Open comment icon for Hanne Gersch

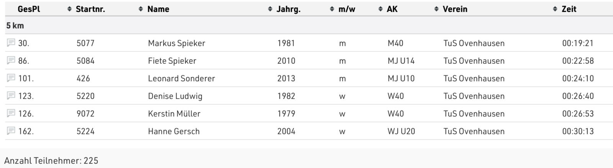11,131
